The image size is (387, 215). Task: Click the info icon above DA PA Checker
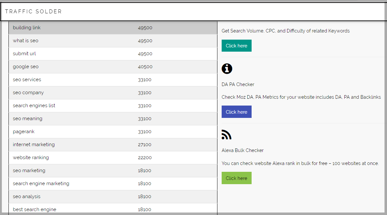click(227, 69)
